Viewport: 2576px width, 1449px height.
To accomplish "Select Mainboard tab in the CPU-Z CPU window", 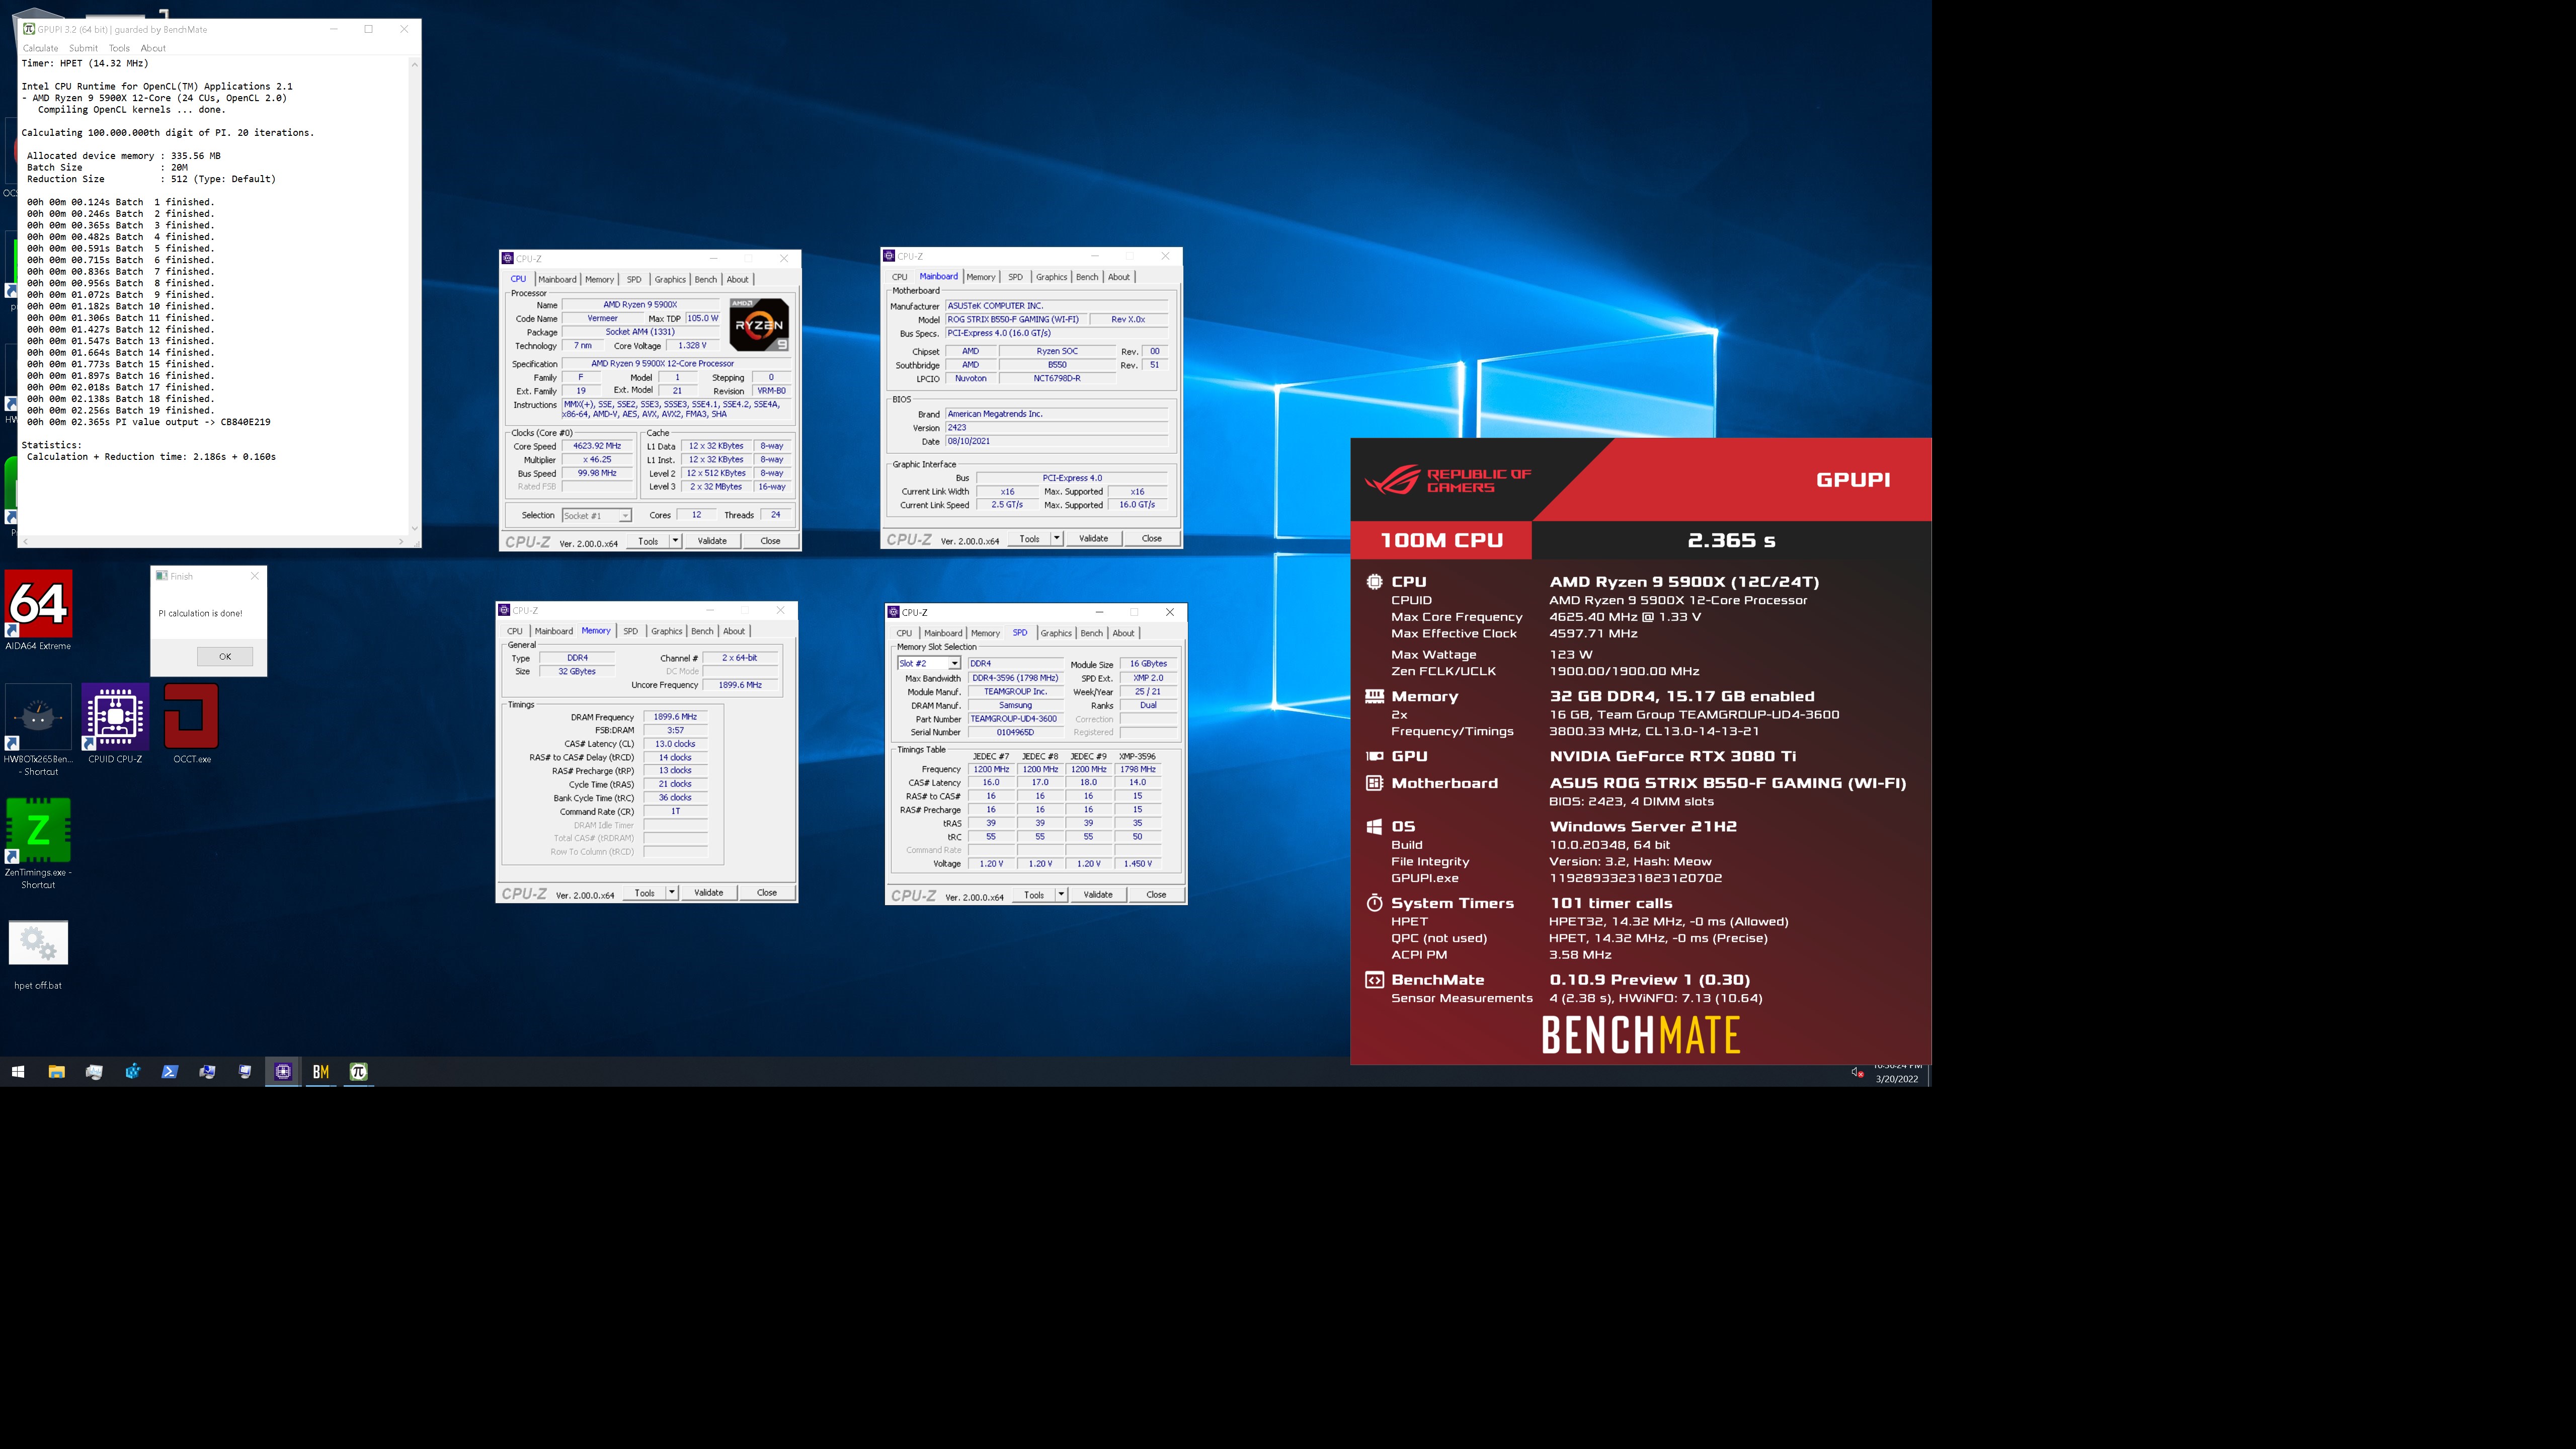I will click(557, 279).
